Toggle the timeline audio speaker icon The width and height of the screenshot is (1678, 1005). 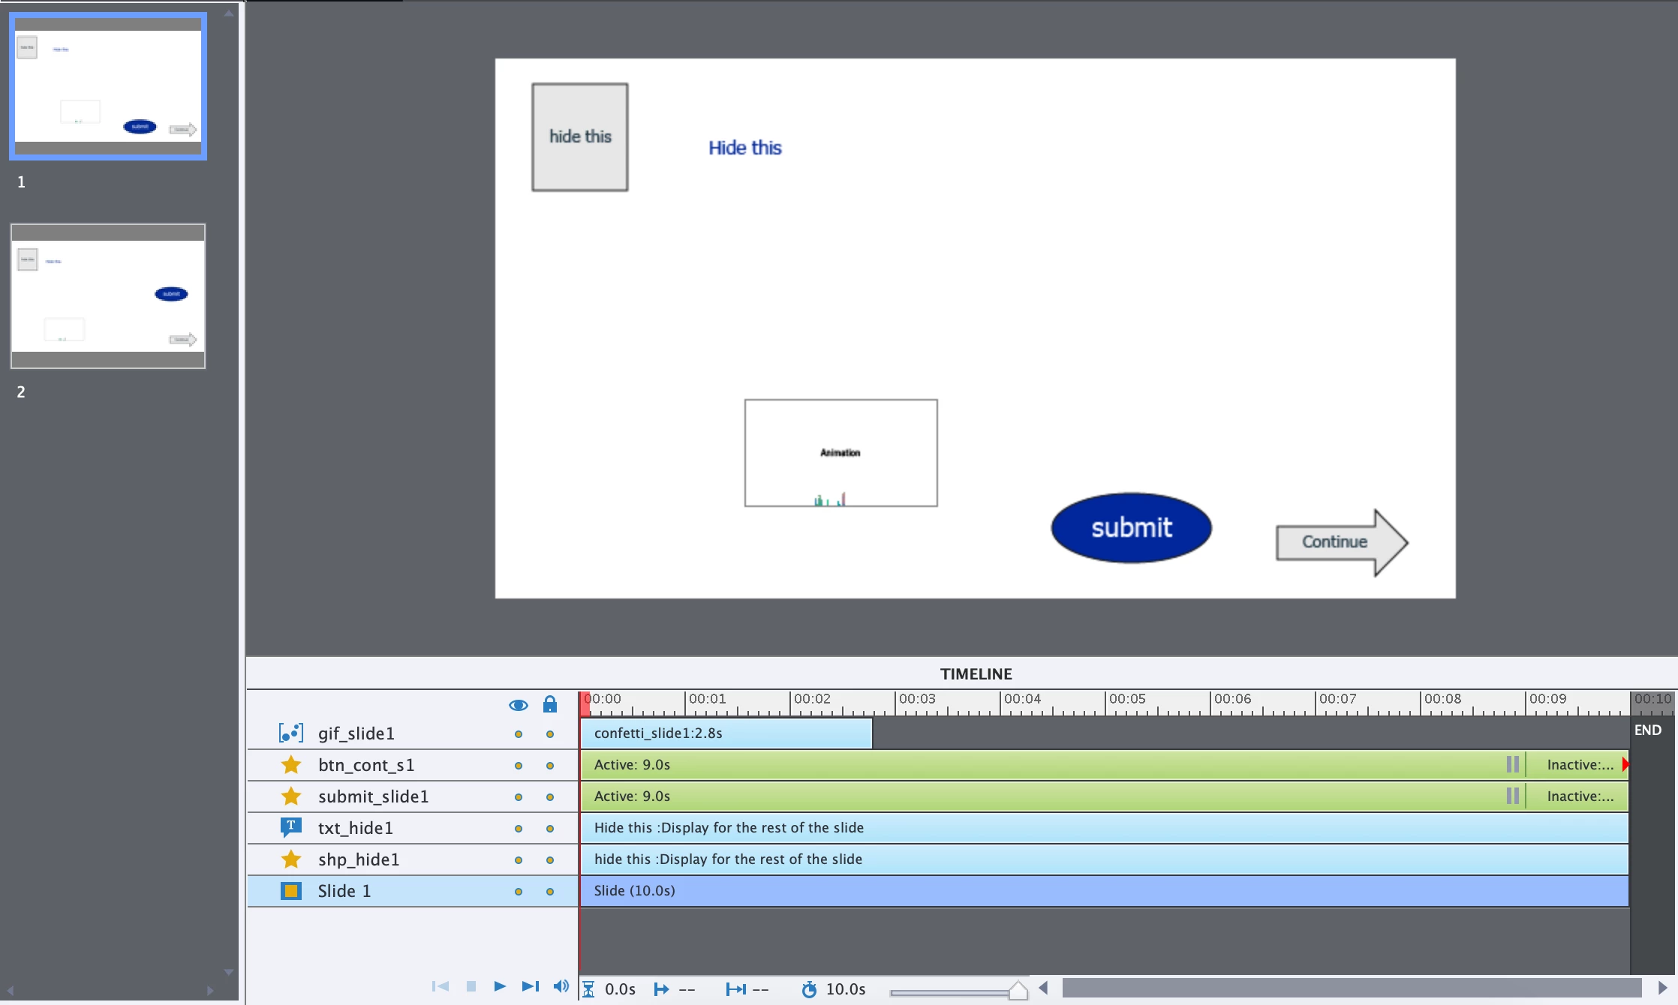pyautogui.click(x=561, y=986)
